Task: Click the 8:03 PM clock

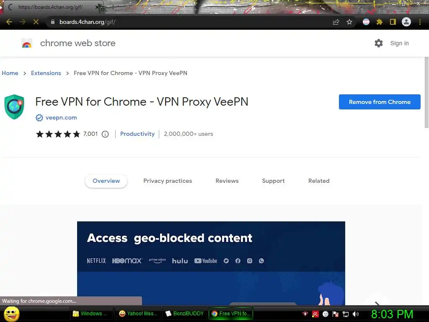Action: click(392, 314)
